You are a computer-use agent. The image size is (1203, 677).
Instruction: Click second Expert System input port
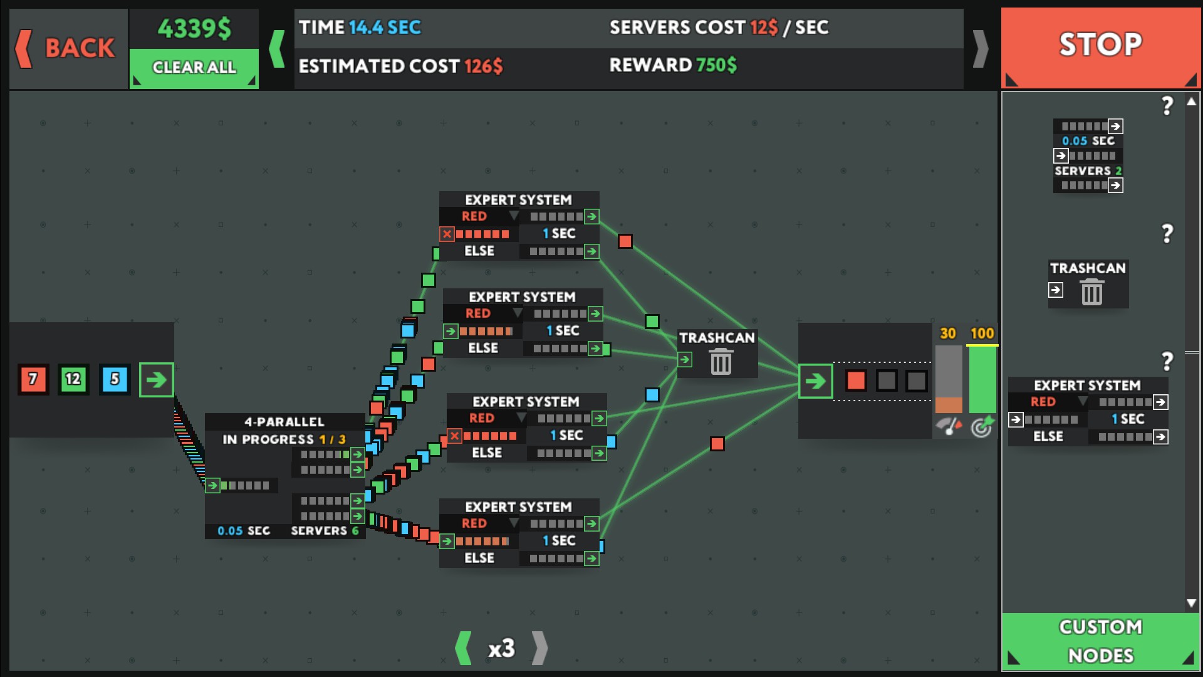click(450, 331)
